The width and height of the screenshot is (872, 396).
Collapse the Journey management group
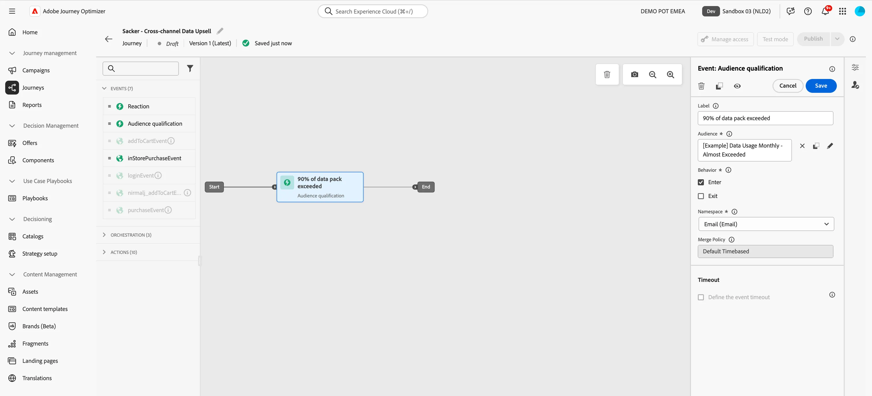(x=12, y=53)
